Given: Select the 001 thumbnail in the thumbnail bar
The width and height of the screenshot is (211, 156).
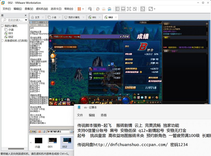Looking at the screenshot, I should (52, 143).
